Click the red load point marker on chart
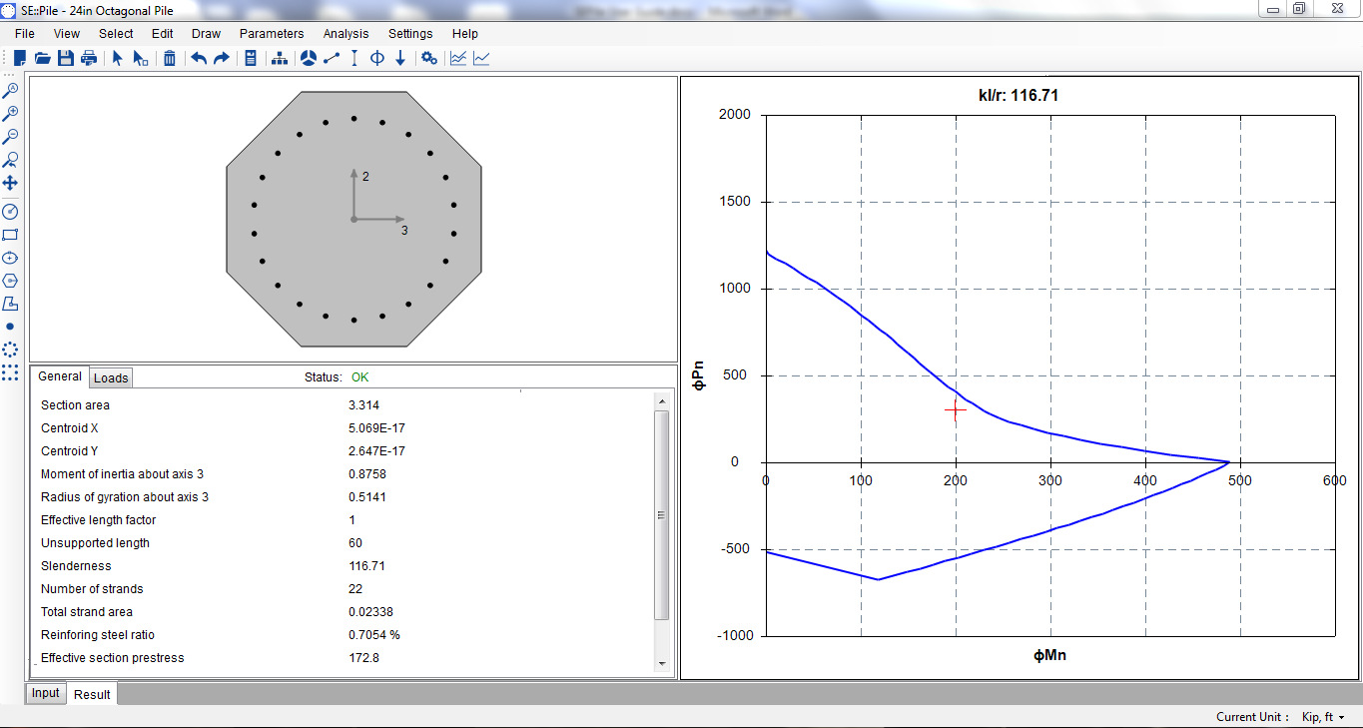Image resolution: width=1363 pixels, height=728 pixels. (x=956, y=409)
